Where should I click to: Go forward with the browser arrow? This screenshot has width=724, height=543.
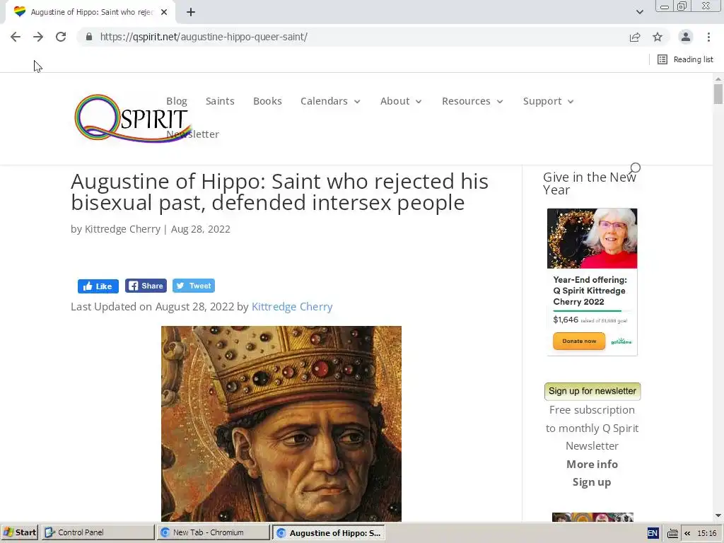(38, 37)
